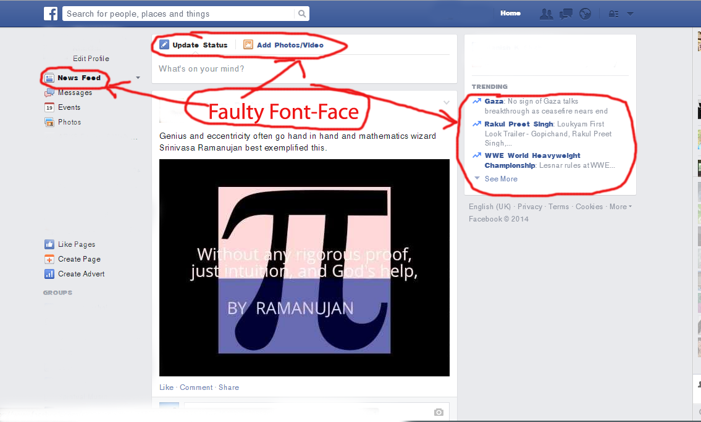
Task: Go to Home in the top bar
Action: click(x=510, y=14)
